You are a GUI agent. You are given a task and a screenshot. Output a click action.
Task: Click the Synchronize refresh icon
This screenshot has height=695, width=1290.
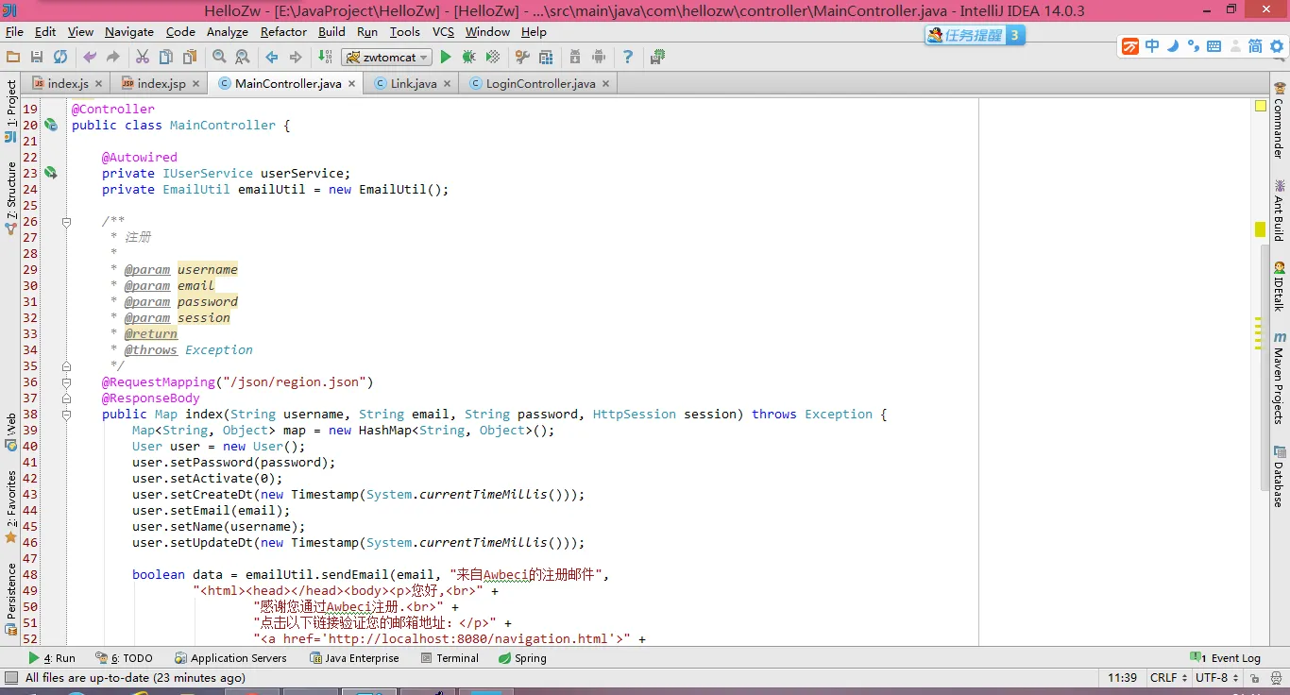click(x=60, y=58)
